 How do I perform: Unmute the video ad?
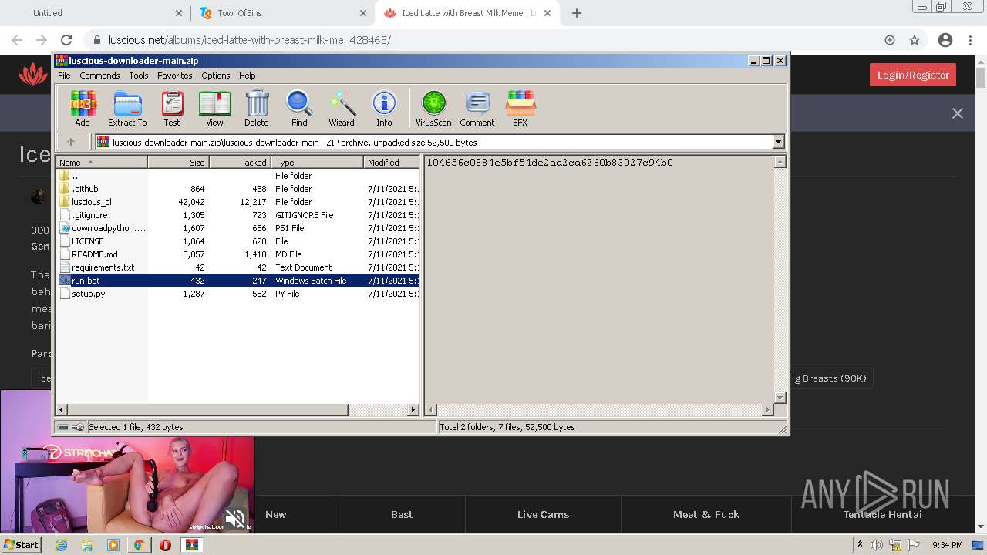tap(235, 518)
